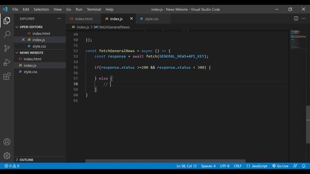
Task: Switch to the index.html editor tab
Action: point(83,19)
